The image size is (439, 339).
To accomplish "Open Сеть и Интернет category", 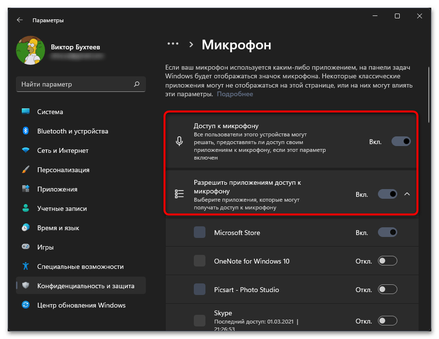I will coord(81,150).
